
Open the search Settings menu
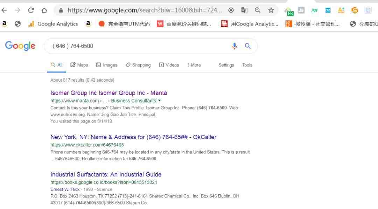pyautogui.click(x=226, y=65)
